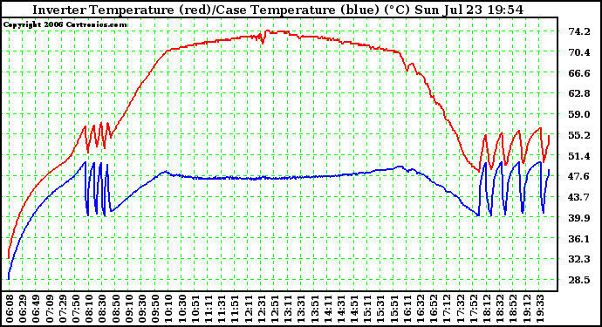This screenshot has height=327, width=602.
Task: Click the 09:50 time label
Action: tap(155, 309)
